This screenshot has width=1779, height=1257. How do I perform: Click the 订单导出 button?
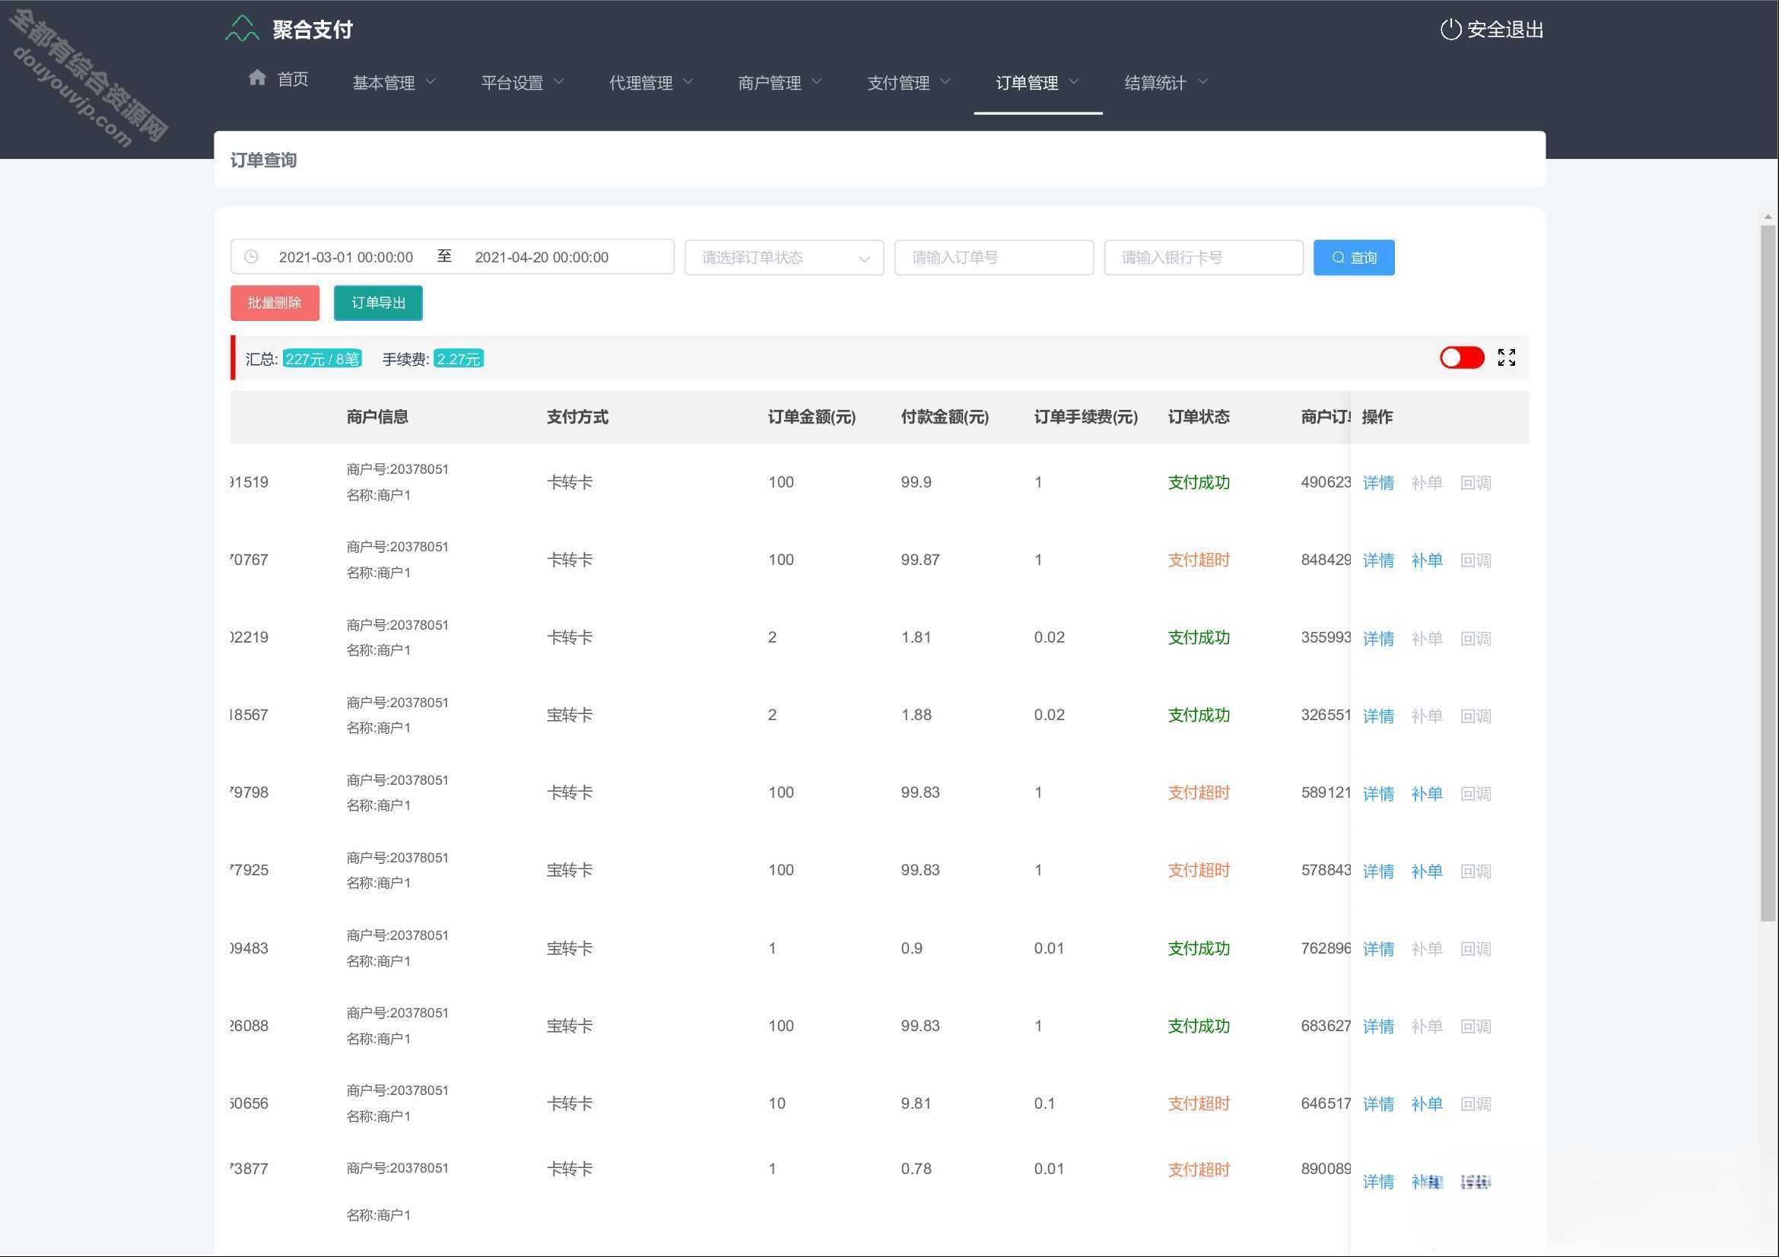coord(378,302)
